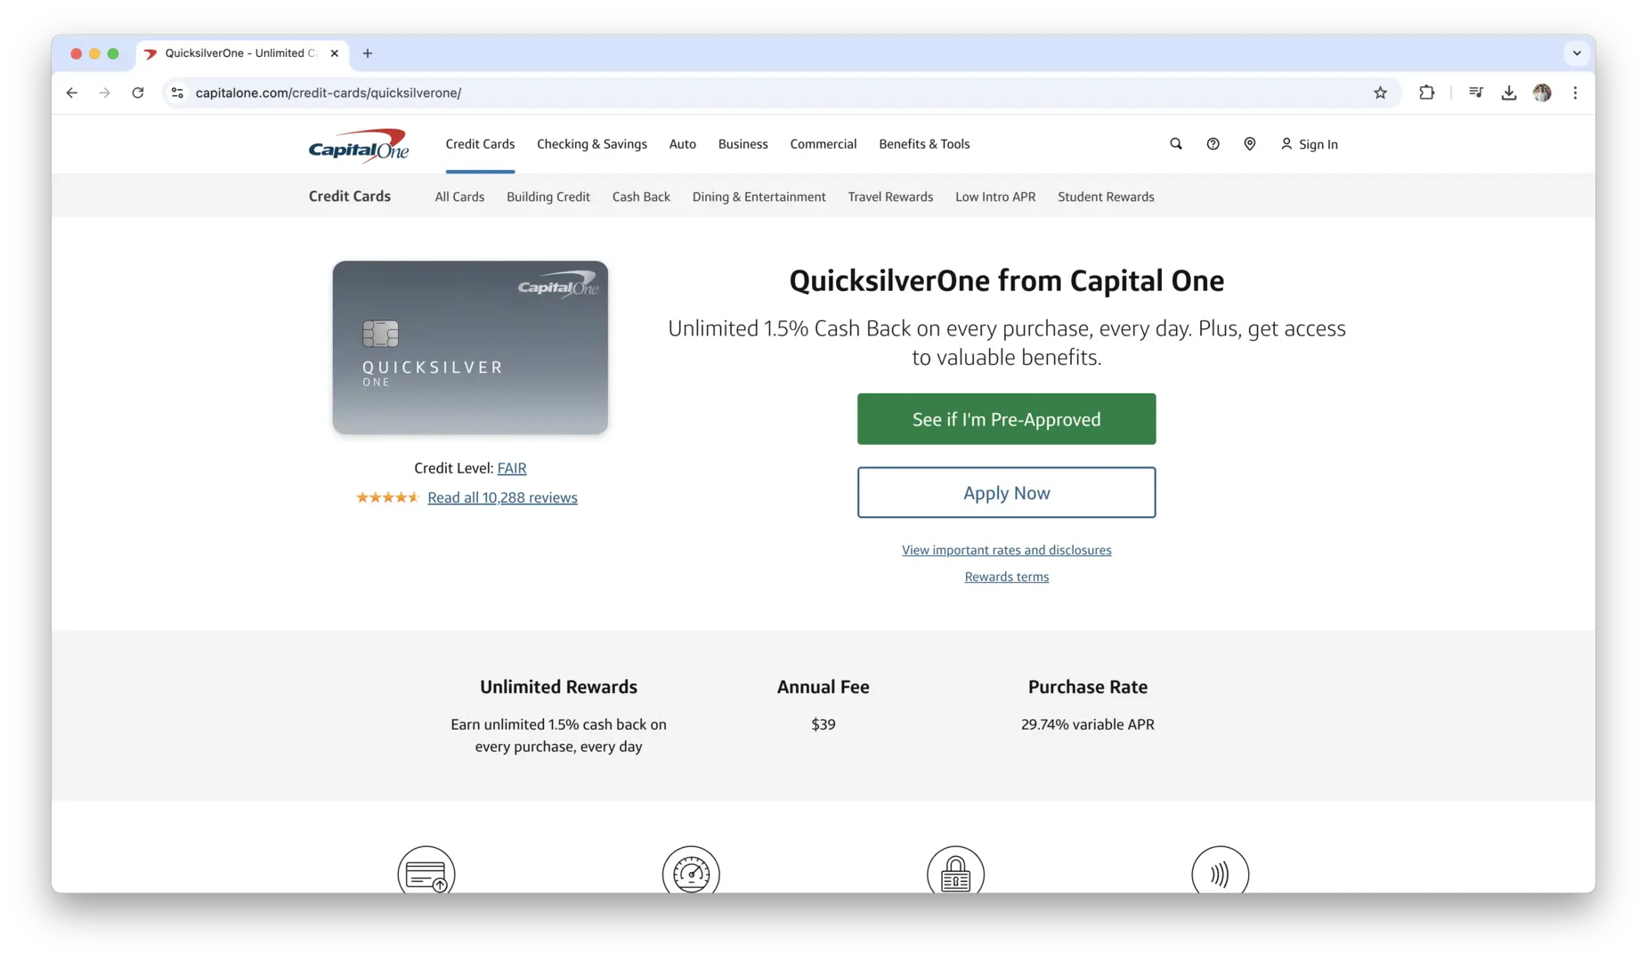Open the browser downloads icon
The image size is (1647, 961).
click(x=1509, y=93)
